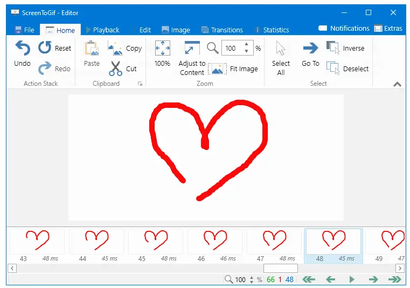The width and height of the screenshot is (410, 288).
Task: Open the Image tab
Action: pos(176,30)
